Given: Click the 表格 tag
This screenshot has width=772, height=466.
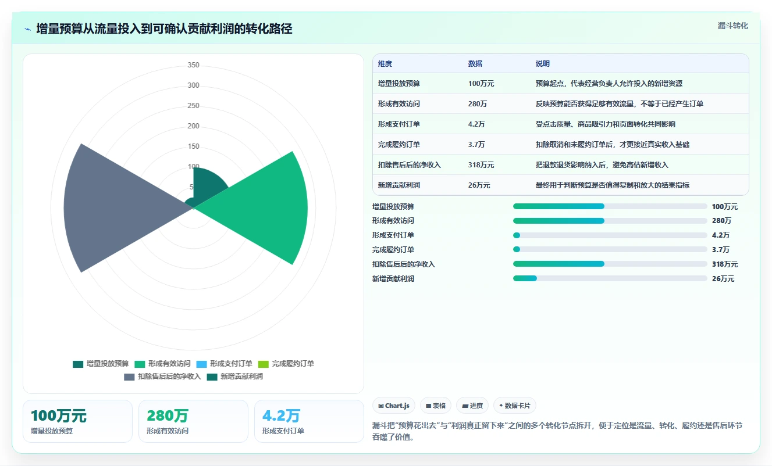Looking at the screenshot, I should pyautogui.click(x=436, y=406).
